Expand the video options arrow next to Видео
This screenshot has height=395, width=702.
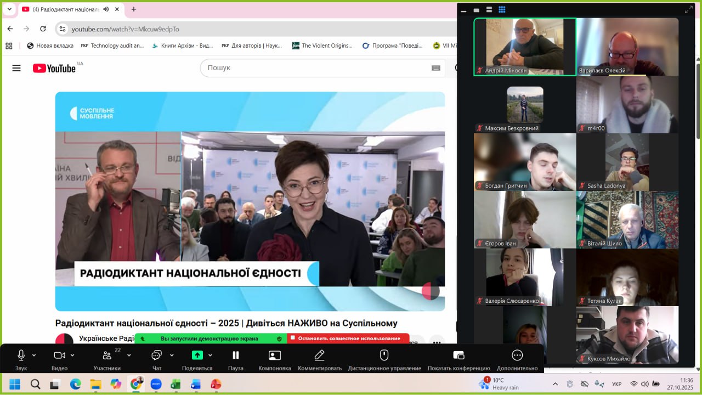(72, 355)
